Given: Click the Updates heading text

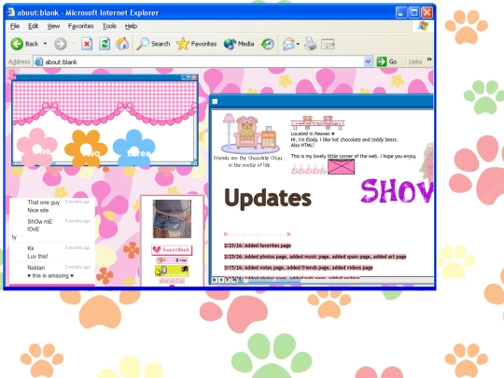Looking at the screenshot, I should [268, 198].
